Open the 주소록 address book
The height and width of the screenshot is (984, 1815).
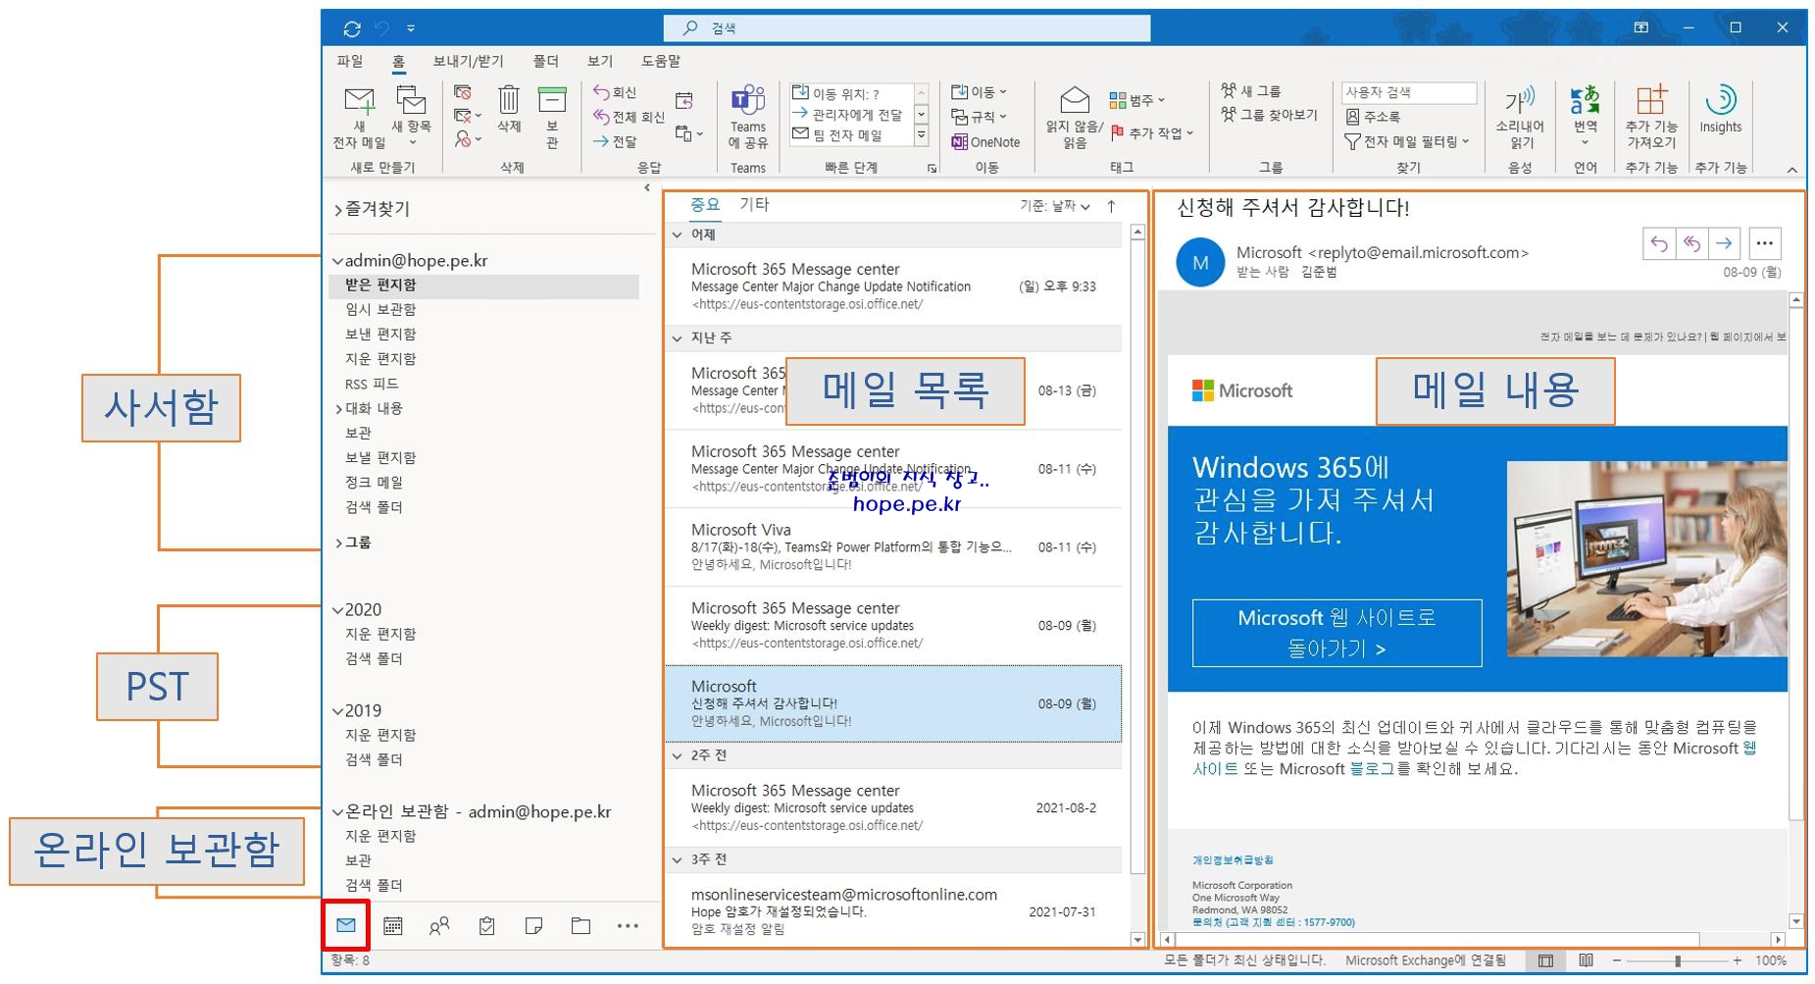1373,117
